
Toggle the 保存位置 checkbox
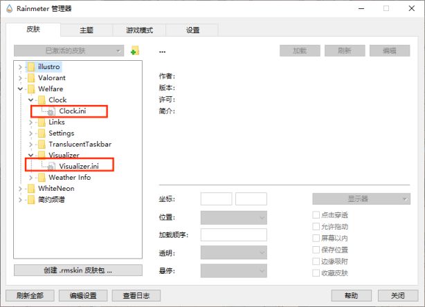(x=316, y=250)
